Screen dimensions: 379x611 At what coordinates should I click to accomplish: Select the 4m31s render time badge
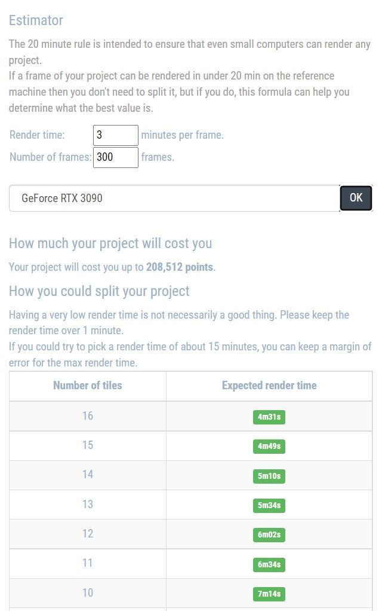(x=269, y=417)
